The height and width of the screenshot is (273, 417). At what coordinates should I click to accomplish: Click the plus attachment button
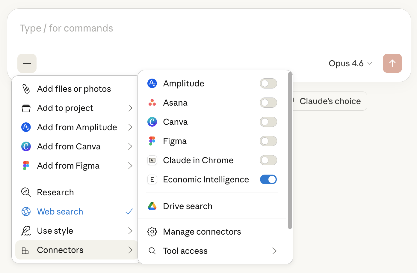click(x=27, y=63)
